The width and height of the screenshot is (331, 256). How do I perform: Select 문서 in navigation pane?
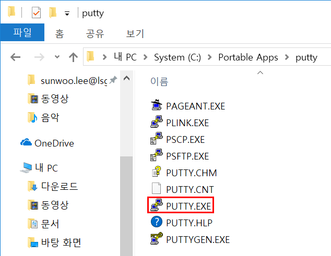pos(50,224)
